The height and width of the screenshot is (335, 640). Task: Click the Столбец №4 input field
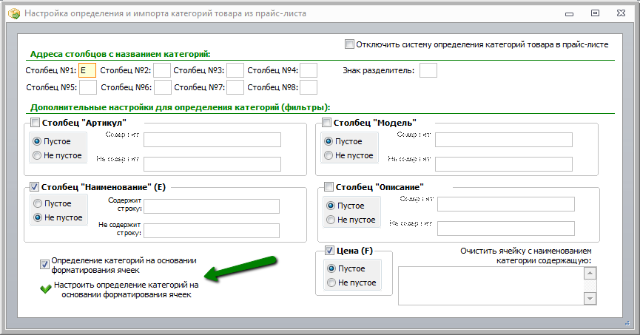[x=309, y=70]
